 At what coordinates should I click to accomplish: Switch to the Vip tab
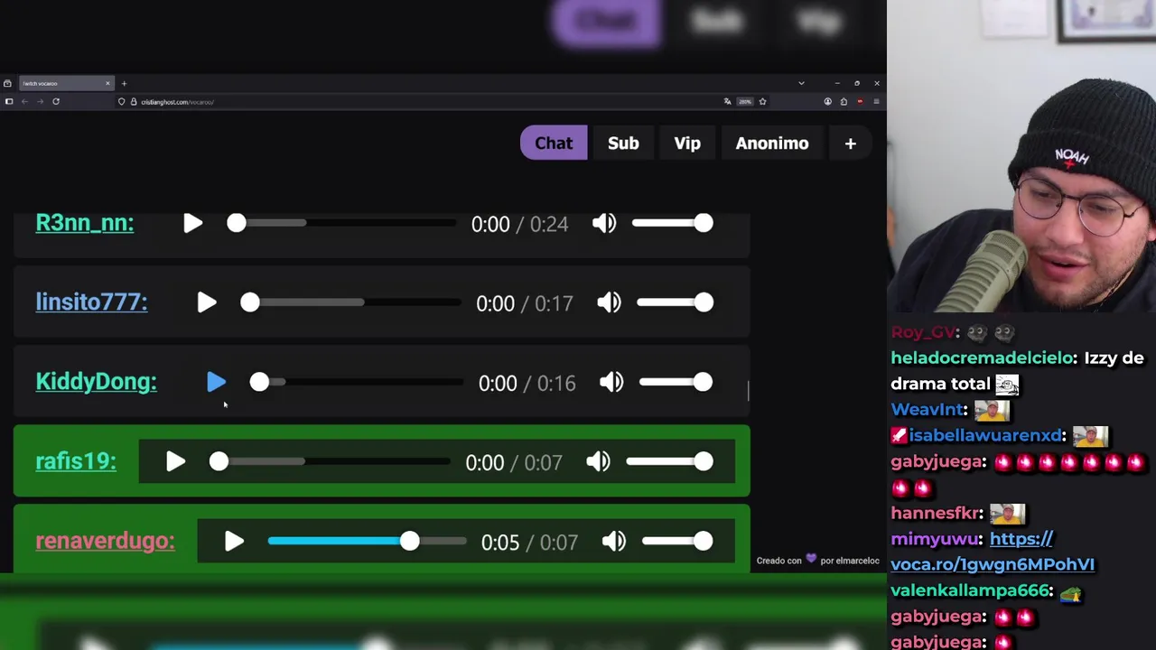click(687, 144)
